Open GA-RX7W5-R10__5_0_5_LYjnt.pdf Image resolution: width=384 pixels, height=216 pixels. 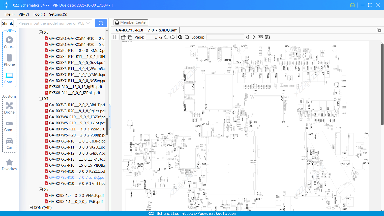(x=75, y=123)
